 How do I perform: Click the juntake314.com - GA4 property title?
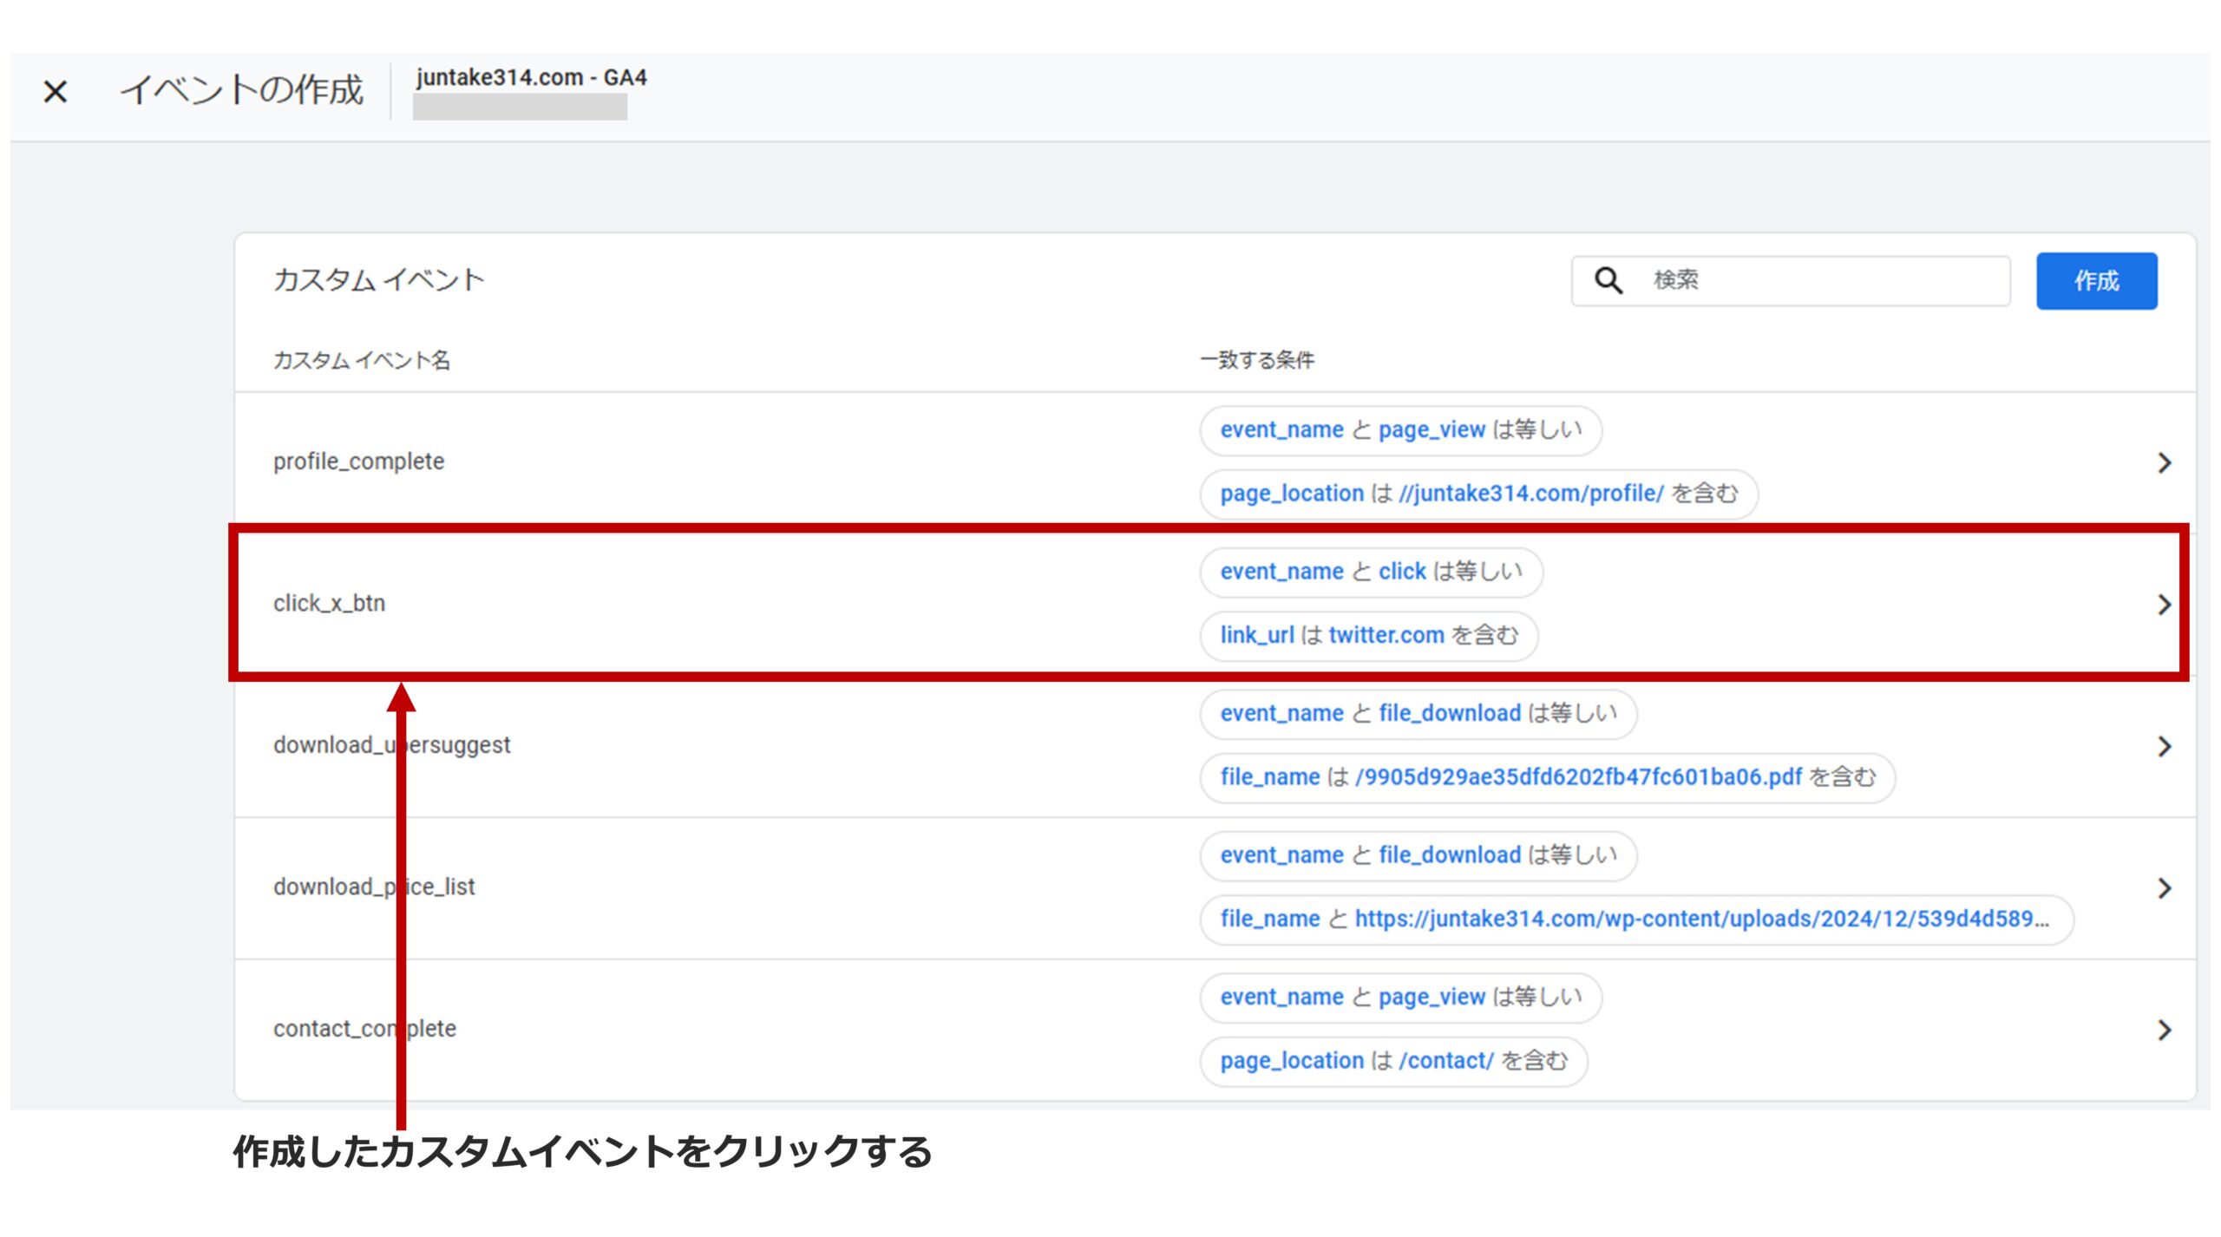pyautogui.click(x=531, y=78)
